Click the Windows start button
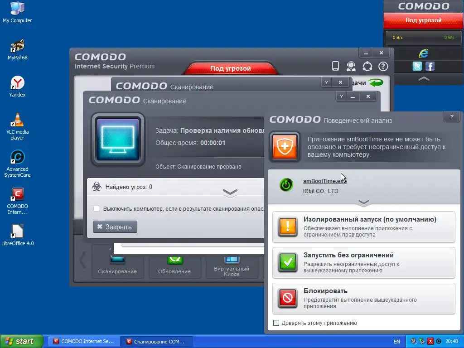Viewport: 464px width, 348px height. [21, 341]
